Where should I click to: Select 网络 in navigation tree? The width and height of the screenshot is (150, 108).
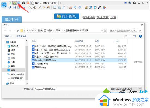[x=10, y=84]
